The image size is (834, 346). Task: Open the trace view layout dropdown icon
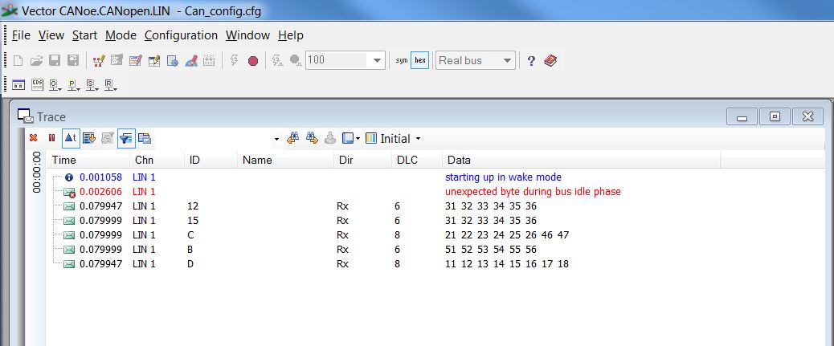351,138
